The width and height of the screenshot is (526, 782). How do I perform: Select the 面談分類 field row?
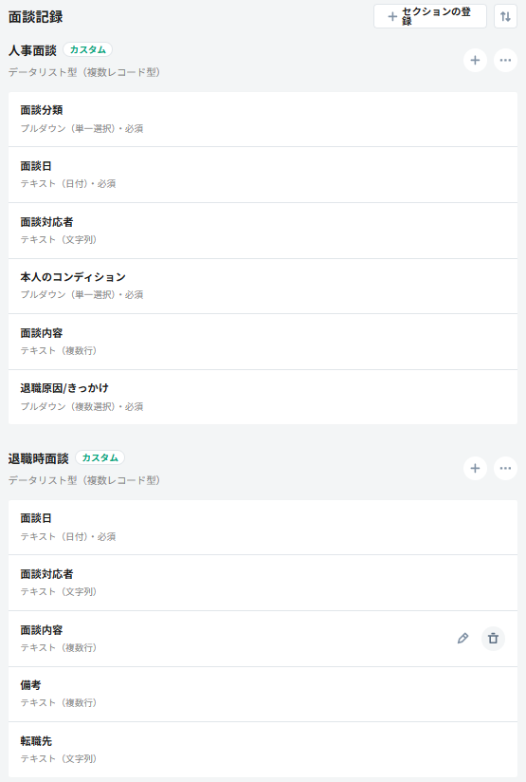pyautogui.click(x=263, y=120)
